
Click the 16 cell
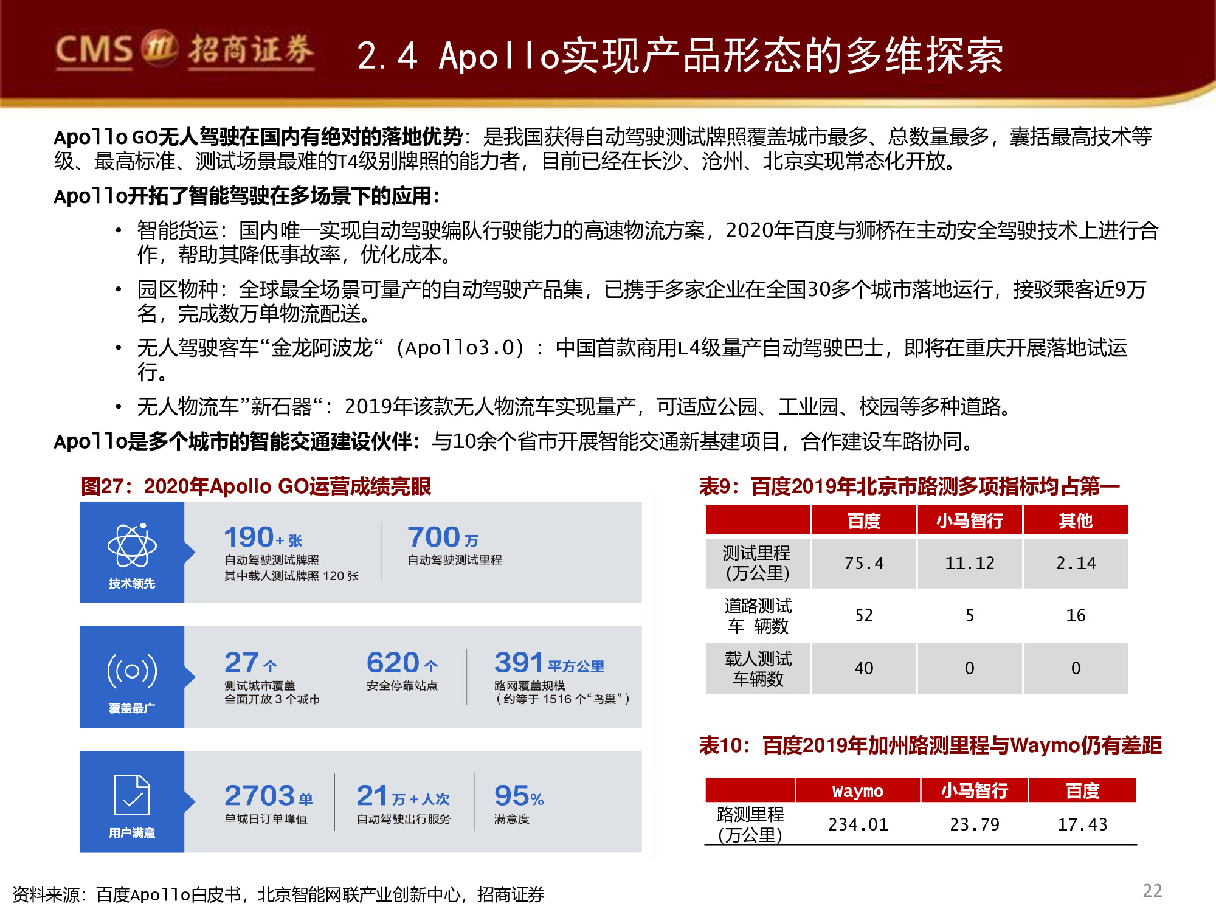pos(1076,615)
